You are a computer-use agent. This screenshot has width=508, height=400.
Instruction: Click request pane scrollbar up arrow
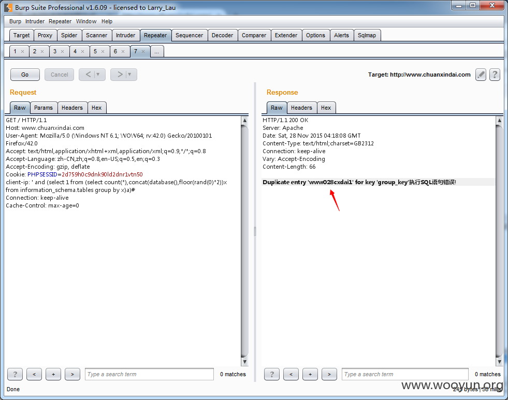coord(244,120)
